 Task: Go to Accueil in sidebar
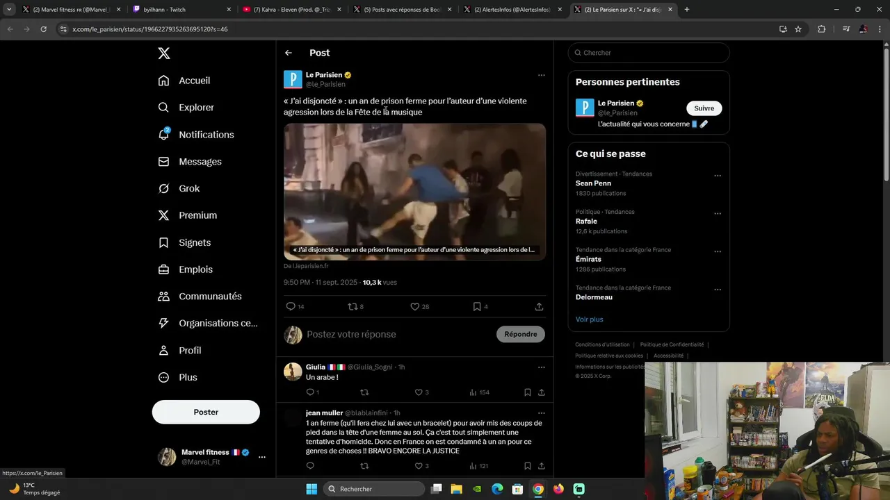[x=184, y=81]
